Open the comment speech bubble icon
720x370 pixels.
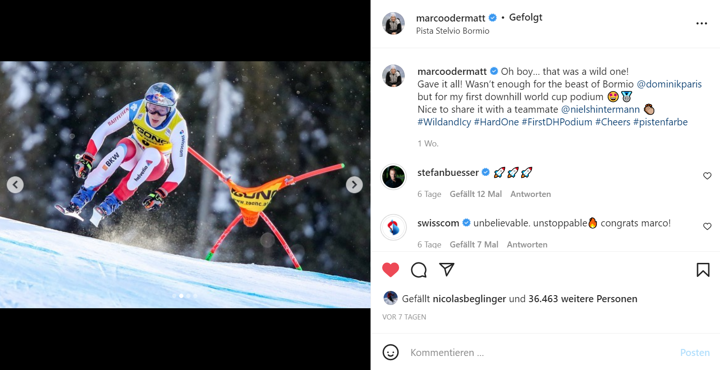(419, 270)
